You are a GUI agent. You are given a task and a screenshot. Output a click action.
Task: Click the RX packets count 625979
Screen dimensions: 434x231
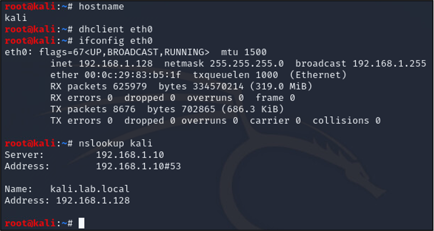tap(130, 86)
